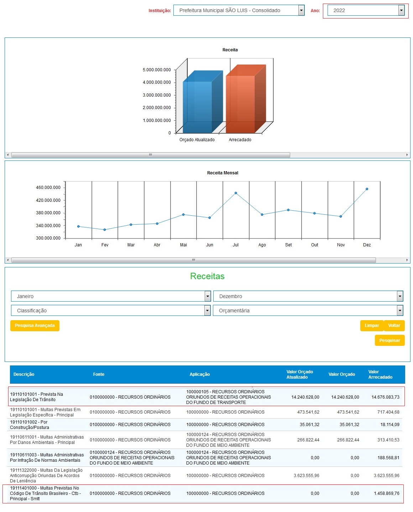Run search with the Pesquisar button
Image resolution: width=413 pixels, height=512 pixels.
390,341
